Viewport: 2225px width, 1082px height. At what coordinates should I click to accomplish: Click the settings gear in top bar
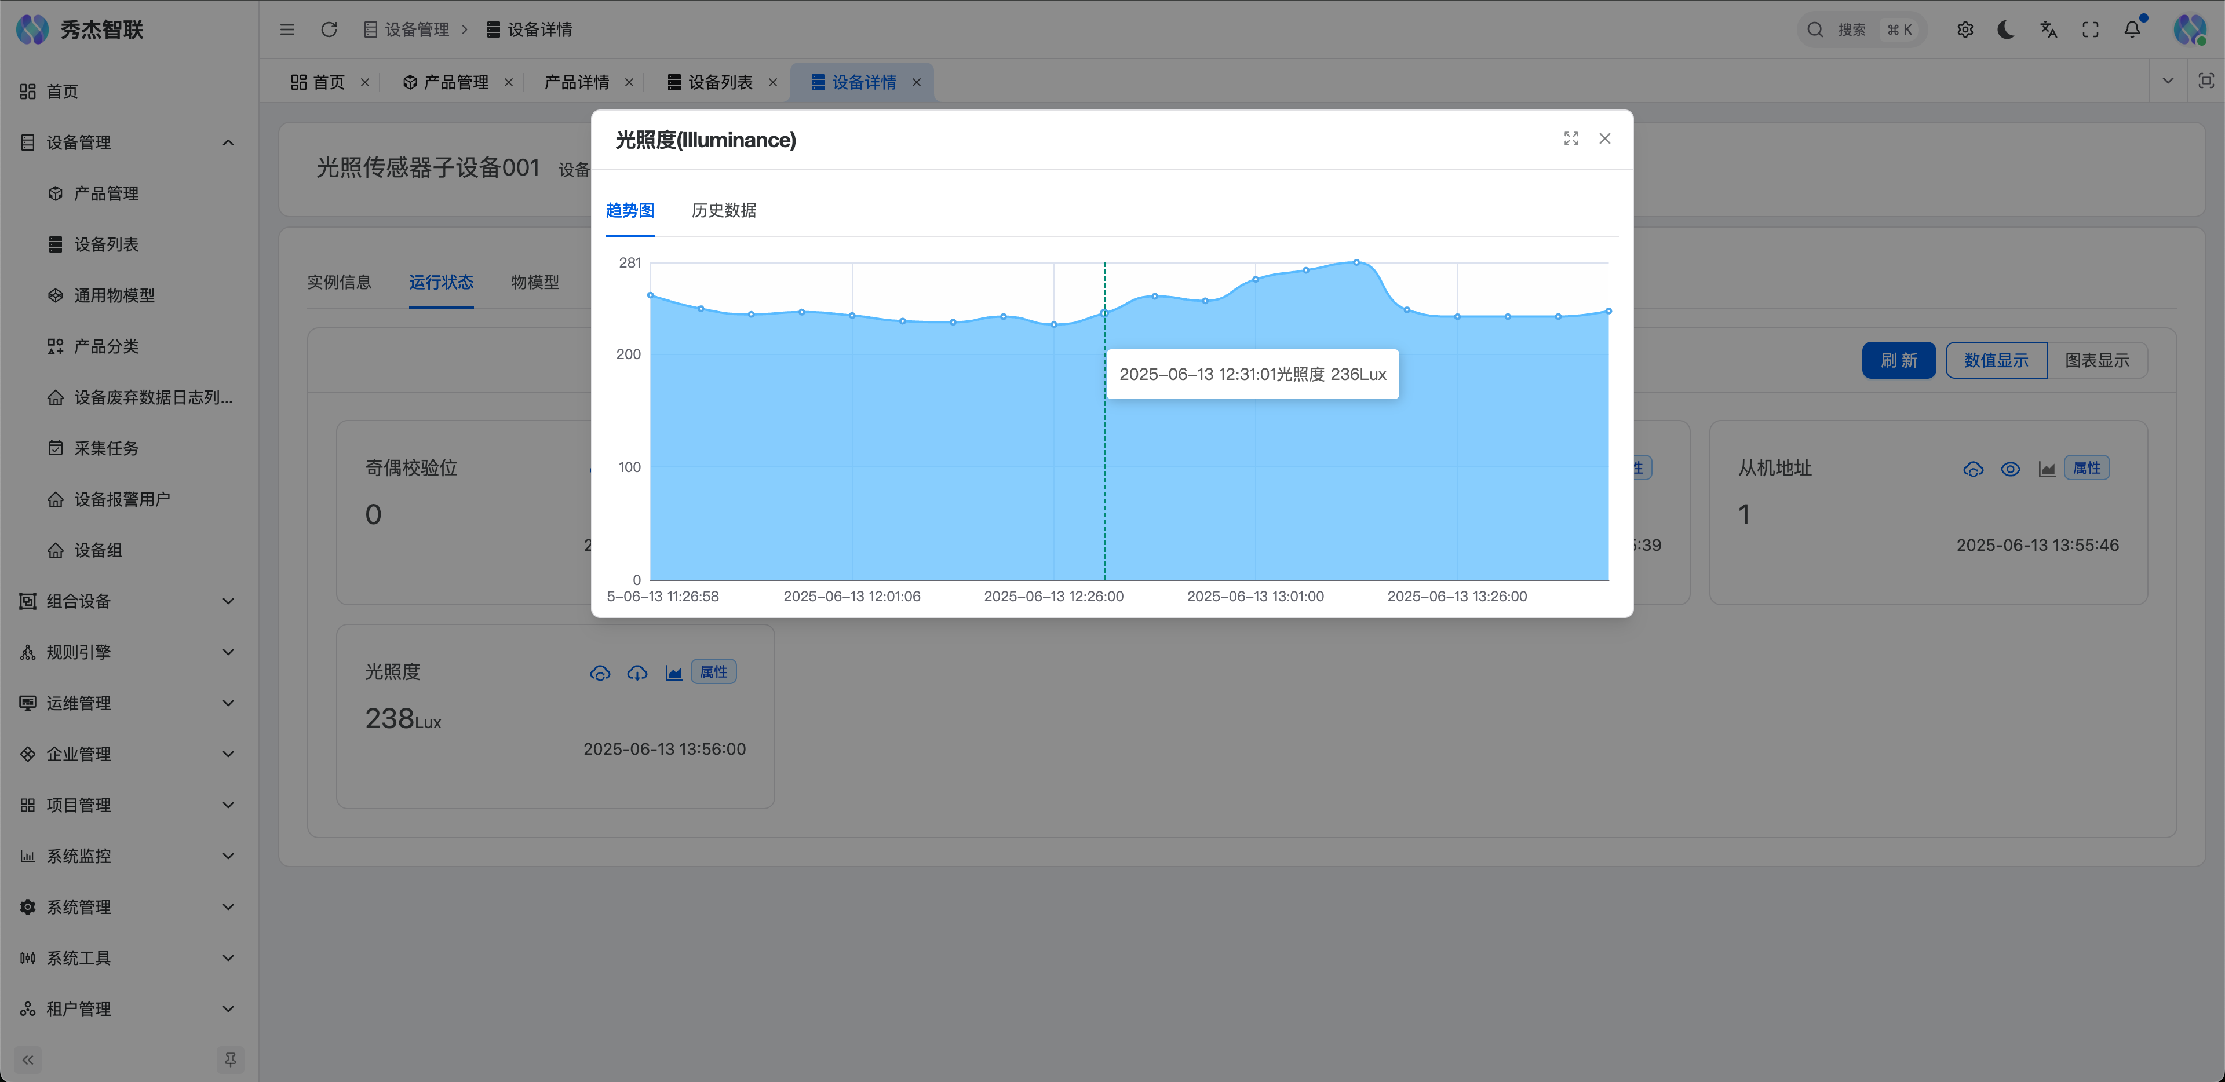tap(1964, 30)
